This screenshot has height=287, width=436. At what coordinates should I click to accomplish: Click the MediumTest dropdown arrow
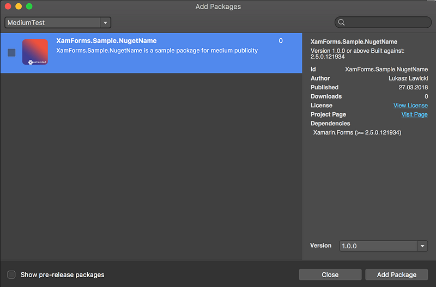(105, 23)
